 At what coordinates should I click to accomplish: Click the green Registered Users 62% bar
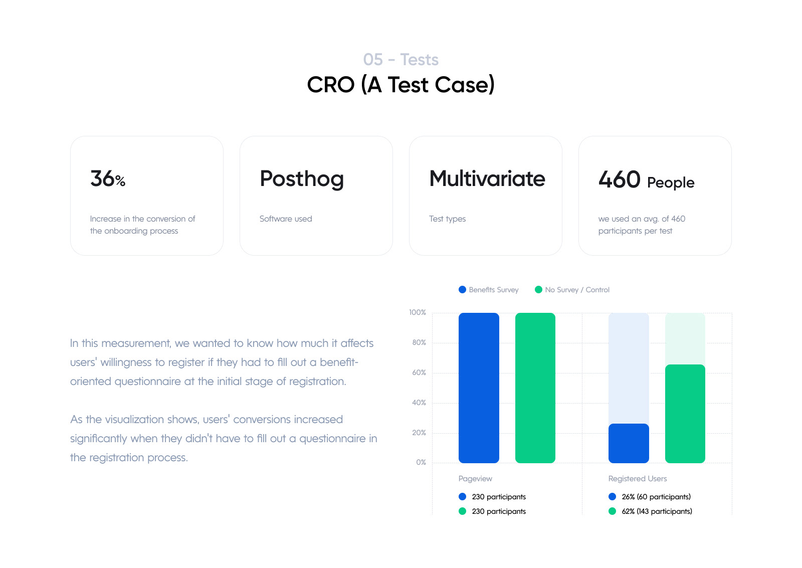(685, 414)
